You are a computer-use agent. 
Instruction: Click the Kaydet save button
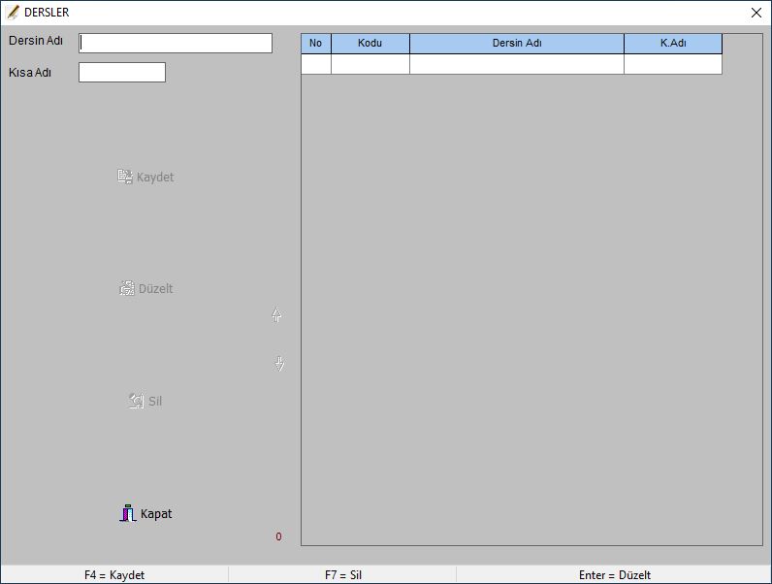(x=145, y=177)
